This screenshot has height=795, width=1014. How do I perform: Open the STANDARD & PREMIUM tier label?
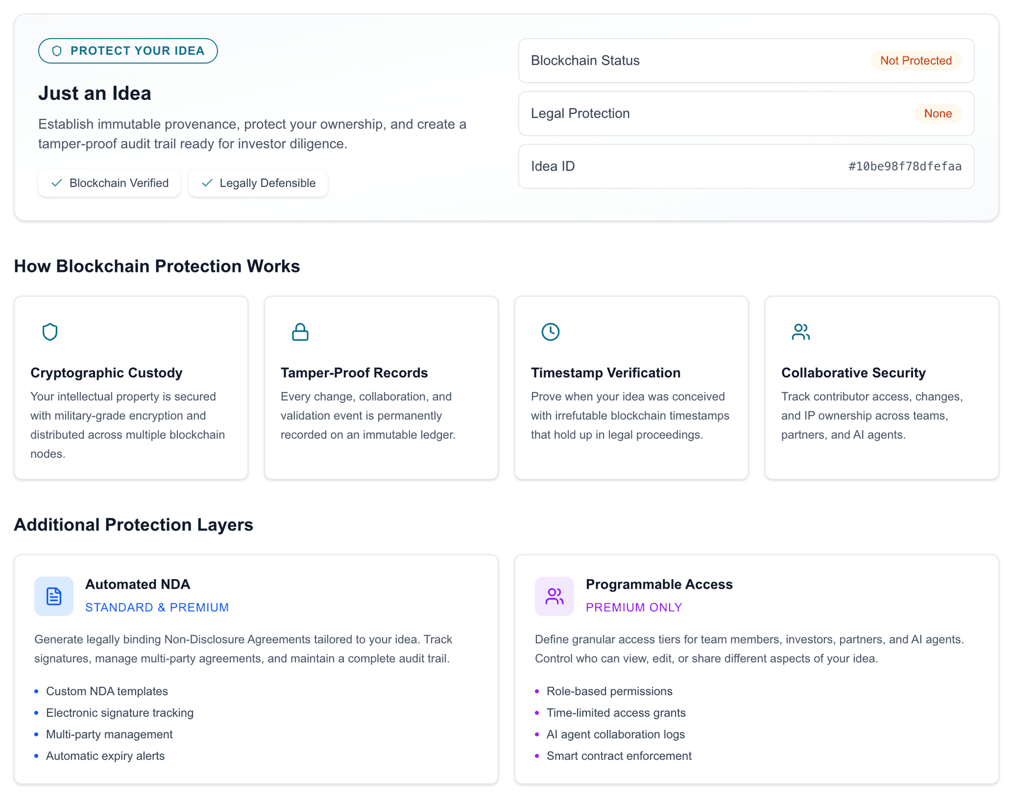coord(156,607)
